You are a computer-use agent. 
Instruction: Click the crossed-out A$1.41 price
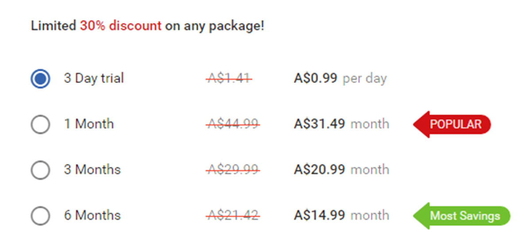(229, 79)
